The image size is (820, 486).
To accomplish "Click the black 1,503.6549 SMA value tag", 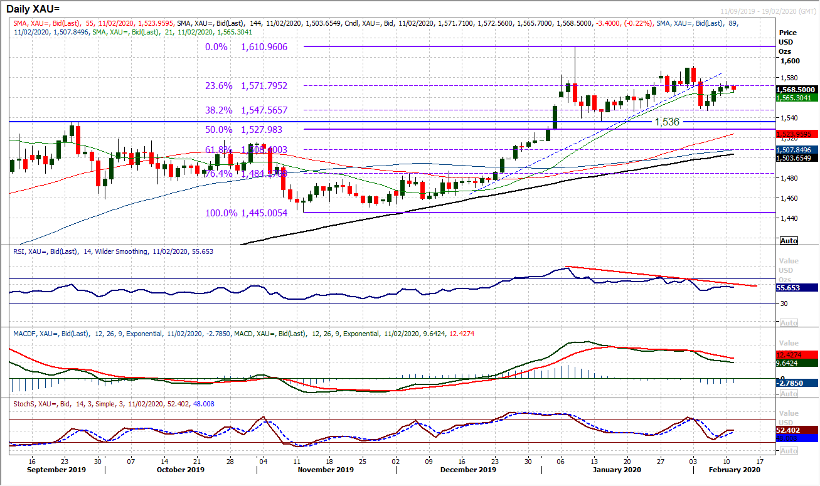I will point(796,159).
